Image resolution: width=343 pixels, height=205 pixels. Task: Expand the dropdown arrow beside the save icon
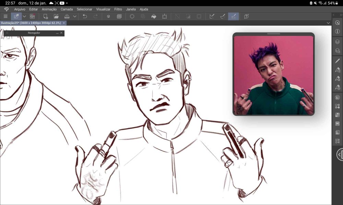pyautogui.click(x=74, y=16)
